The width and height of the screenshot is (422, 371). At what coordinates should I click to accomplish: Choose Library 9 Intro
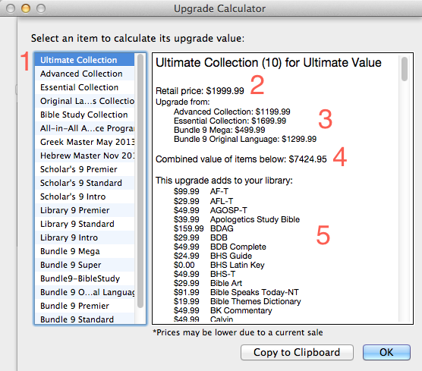[x=85, y=237]
